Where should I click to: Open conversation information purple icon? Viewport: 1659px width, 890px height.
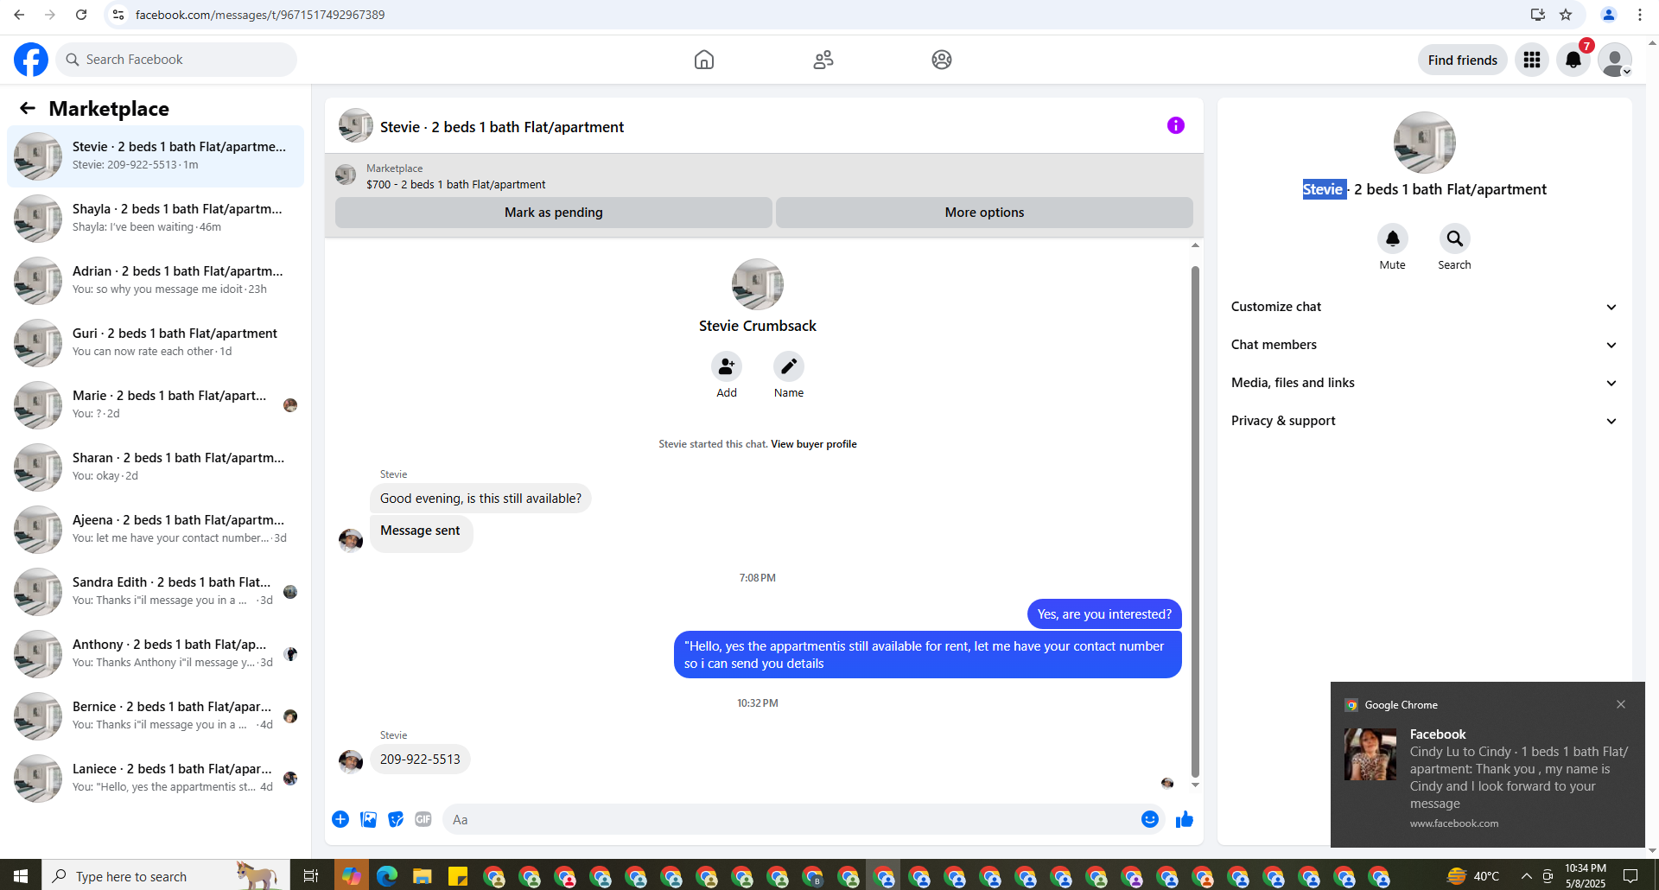(1175, 125)
